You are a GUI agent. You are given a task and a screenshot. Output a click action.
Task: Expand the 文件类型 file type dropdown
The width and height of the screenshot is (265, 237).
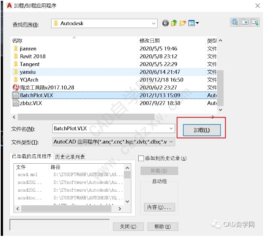click(x=171, y=142)
